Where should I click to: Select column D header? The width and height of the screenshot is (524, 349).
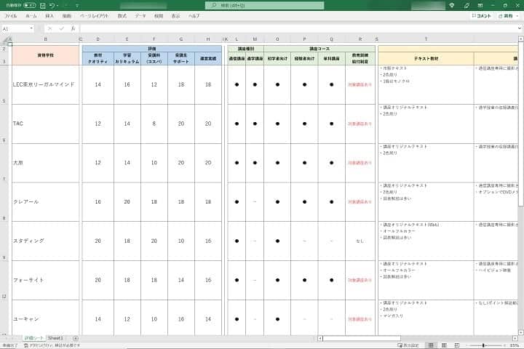pos(98,39)
